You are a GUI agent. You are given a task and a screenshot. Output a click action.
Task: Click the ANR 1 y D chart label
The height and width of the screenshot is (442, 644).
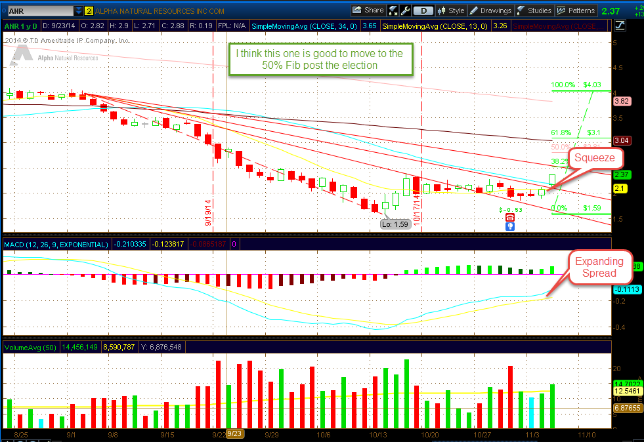20,26
